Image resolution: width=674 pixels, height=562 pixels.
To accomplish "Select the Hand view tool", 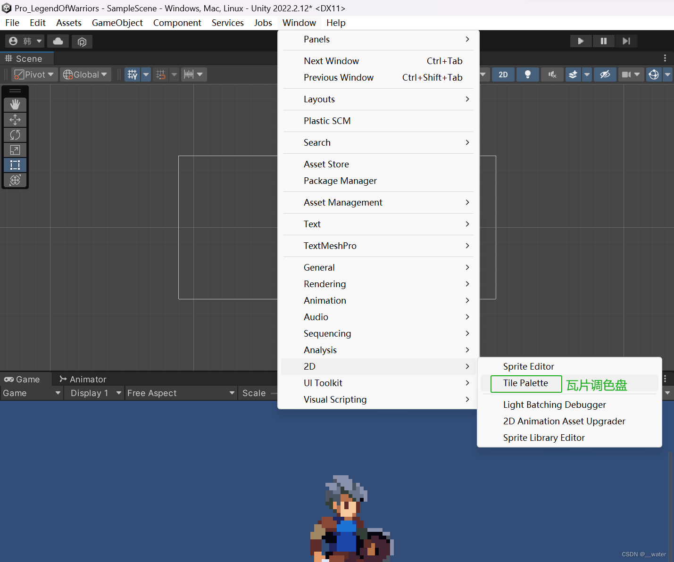I will click(15, 105).
